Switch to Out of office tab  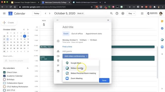(x=77, y=34)
